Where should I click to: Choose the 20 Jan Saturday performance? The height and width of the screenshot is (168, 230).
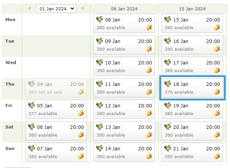[192, 131]
